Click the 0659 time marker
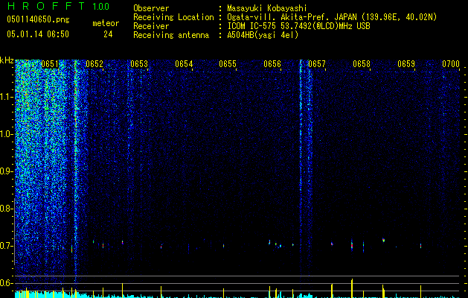The width and height of the screenshot is (468, 298). coord(406,64)
